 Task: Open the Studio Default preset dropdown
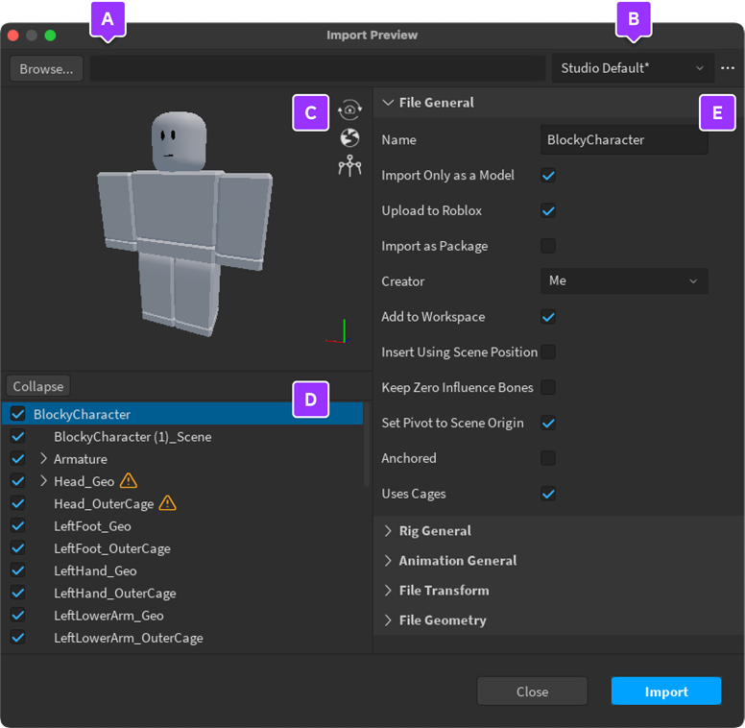click(x=632, y=68)
